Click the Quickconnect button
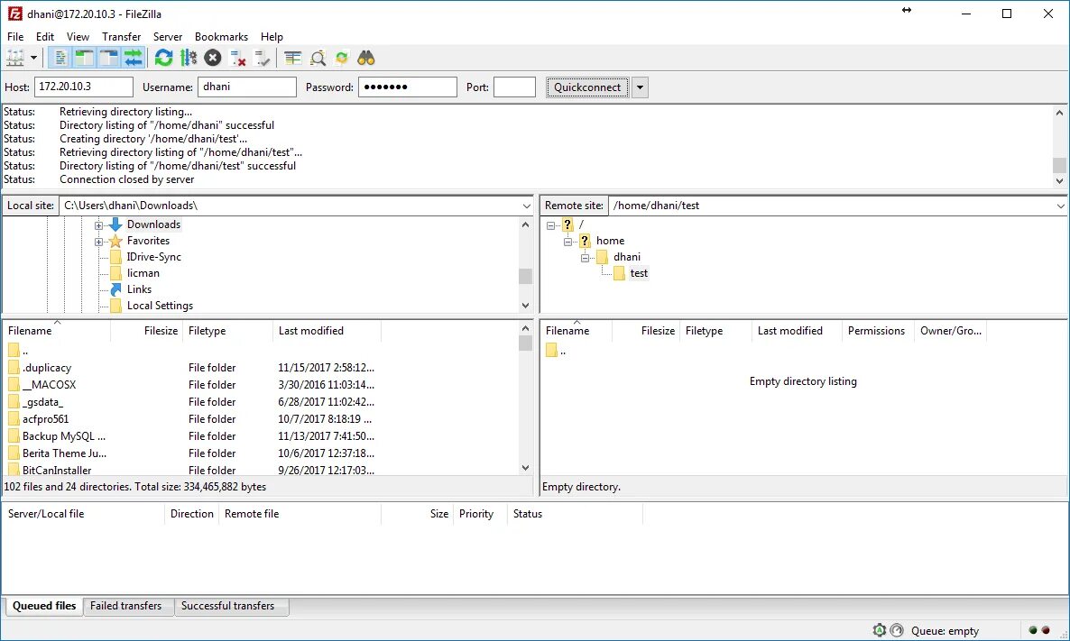 (586, 87)
